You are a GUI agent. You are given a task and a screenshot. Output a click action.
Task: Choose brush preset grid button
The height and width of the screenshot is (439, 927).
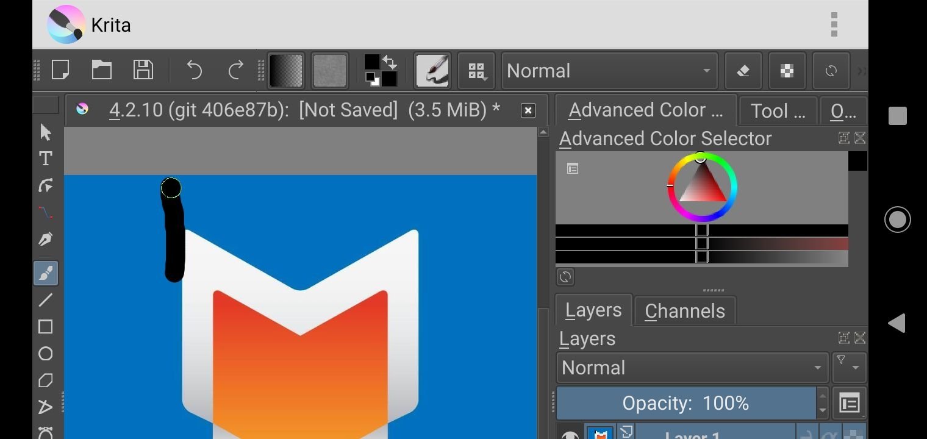tap(476, 71)
